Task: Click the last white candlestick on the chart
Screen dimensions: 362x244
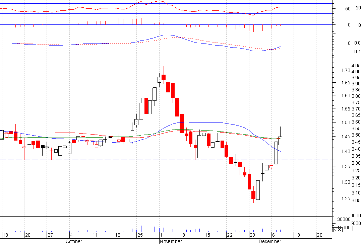Action: (280, 141)
